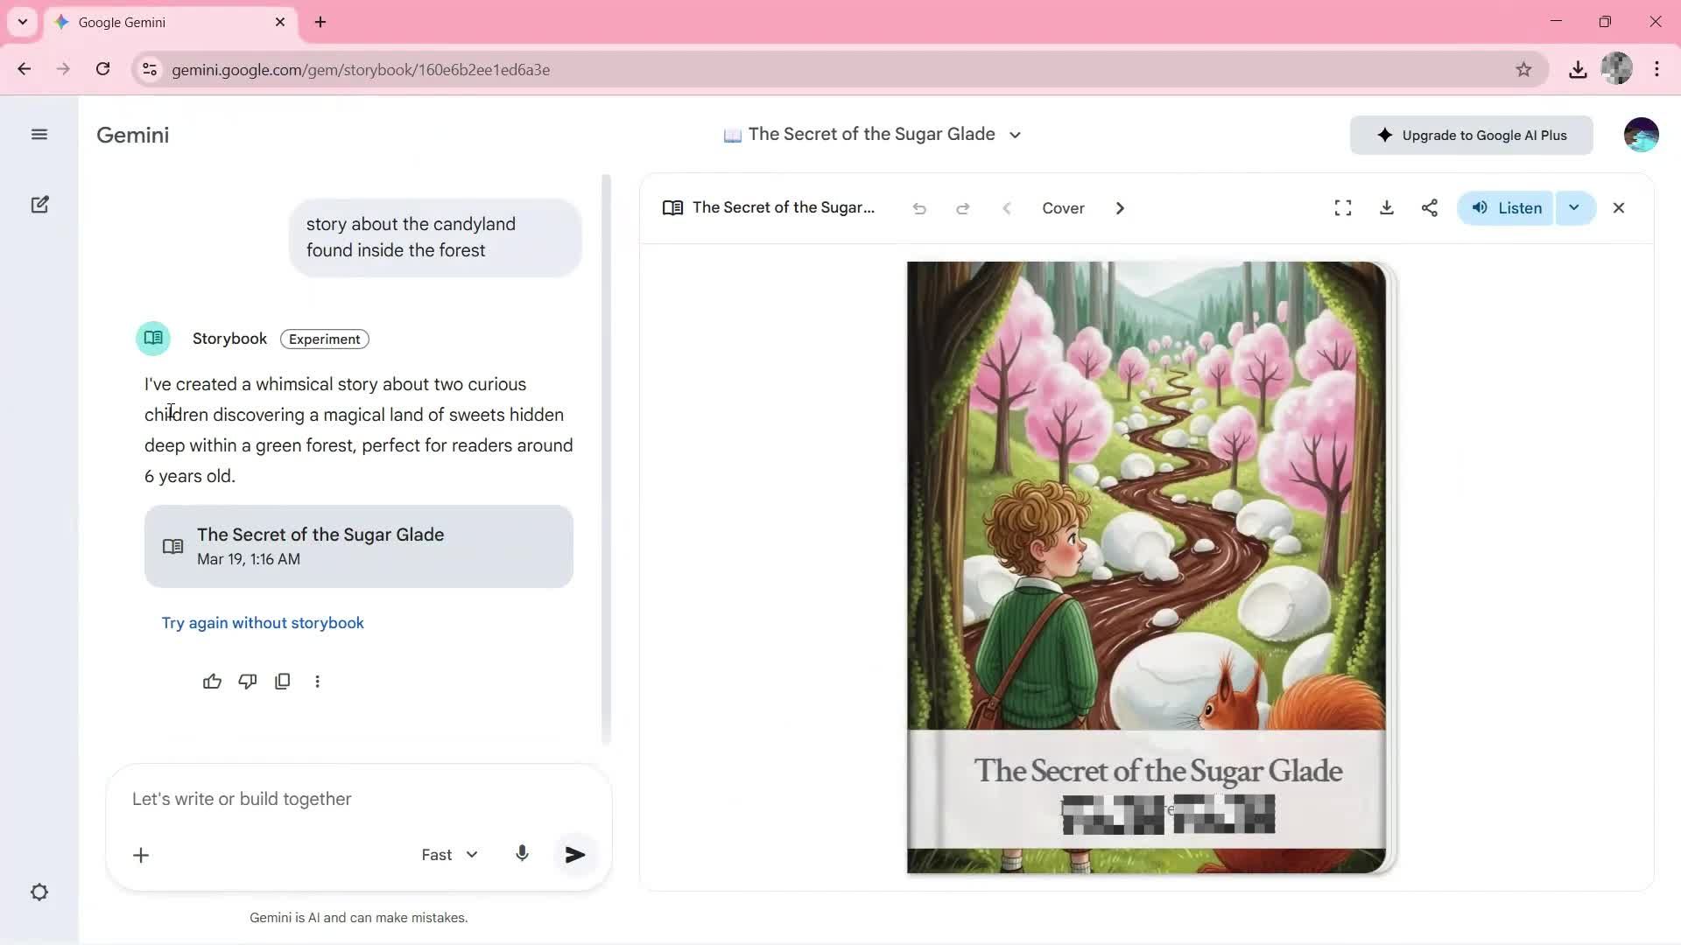
Task: Click the send message arrow
Action: [x=575, y=854]
